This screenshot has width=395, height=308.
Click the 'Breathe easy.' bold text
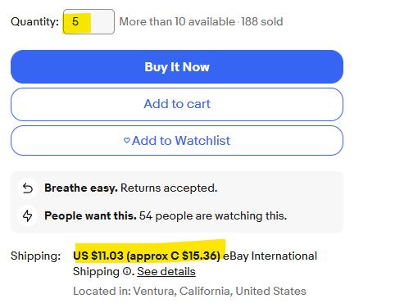point(81,188)
